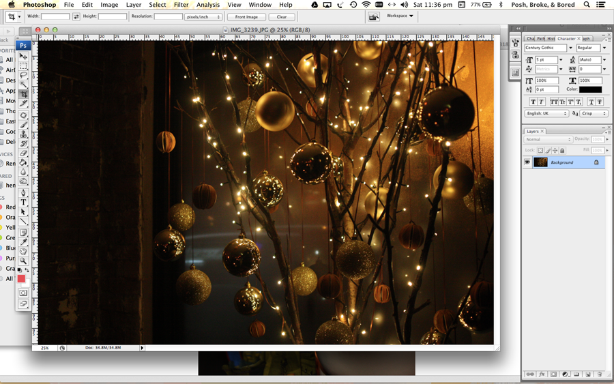Viewport: 614px width, 384px height.
Task: Select the Zoom tool in toolbox
Action: click(23, 261)
